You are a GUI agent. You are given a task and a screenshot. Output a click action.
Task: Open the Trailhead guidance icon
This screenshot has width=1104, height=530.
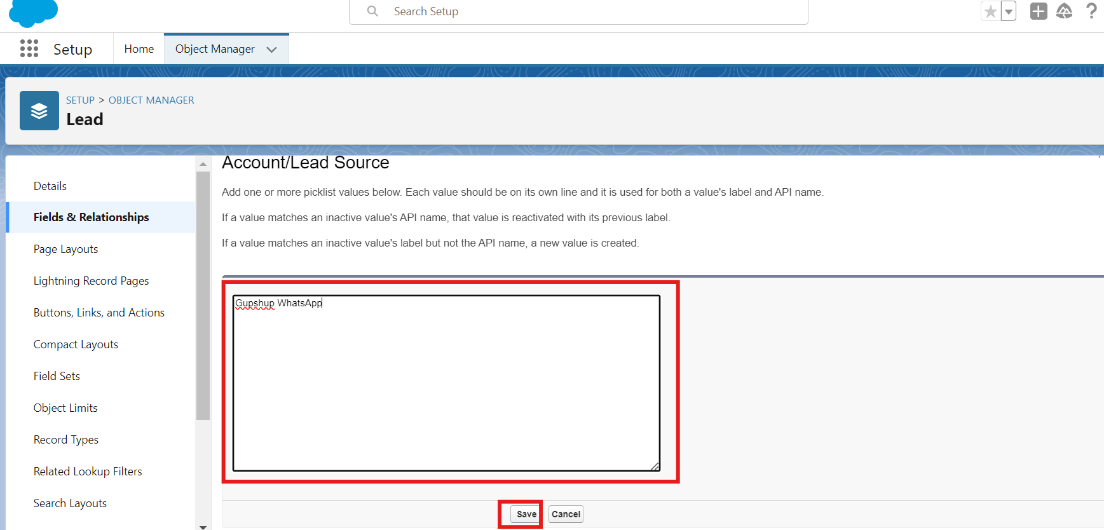tap(1065, 11)
